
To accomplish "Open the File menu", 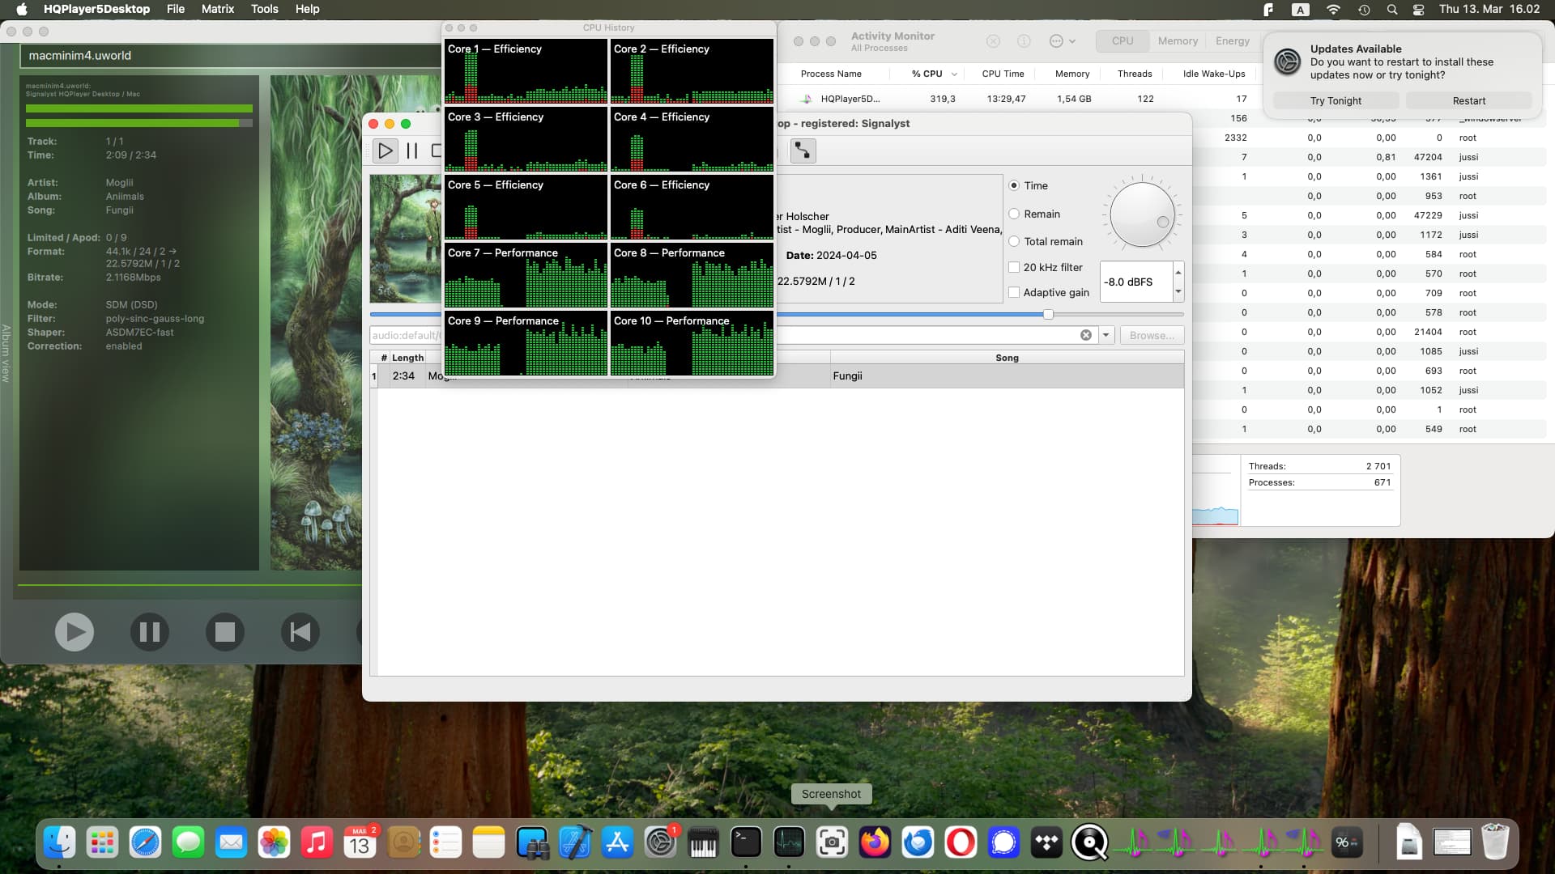I will (175, 9).
